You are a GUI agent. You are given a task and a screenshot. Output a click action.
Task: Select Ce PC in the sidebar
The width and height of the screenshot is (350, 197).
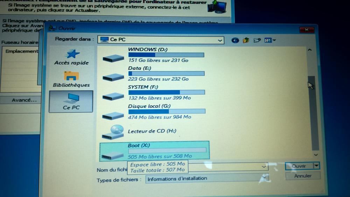point(71,102)
